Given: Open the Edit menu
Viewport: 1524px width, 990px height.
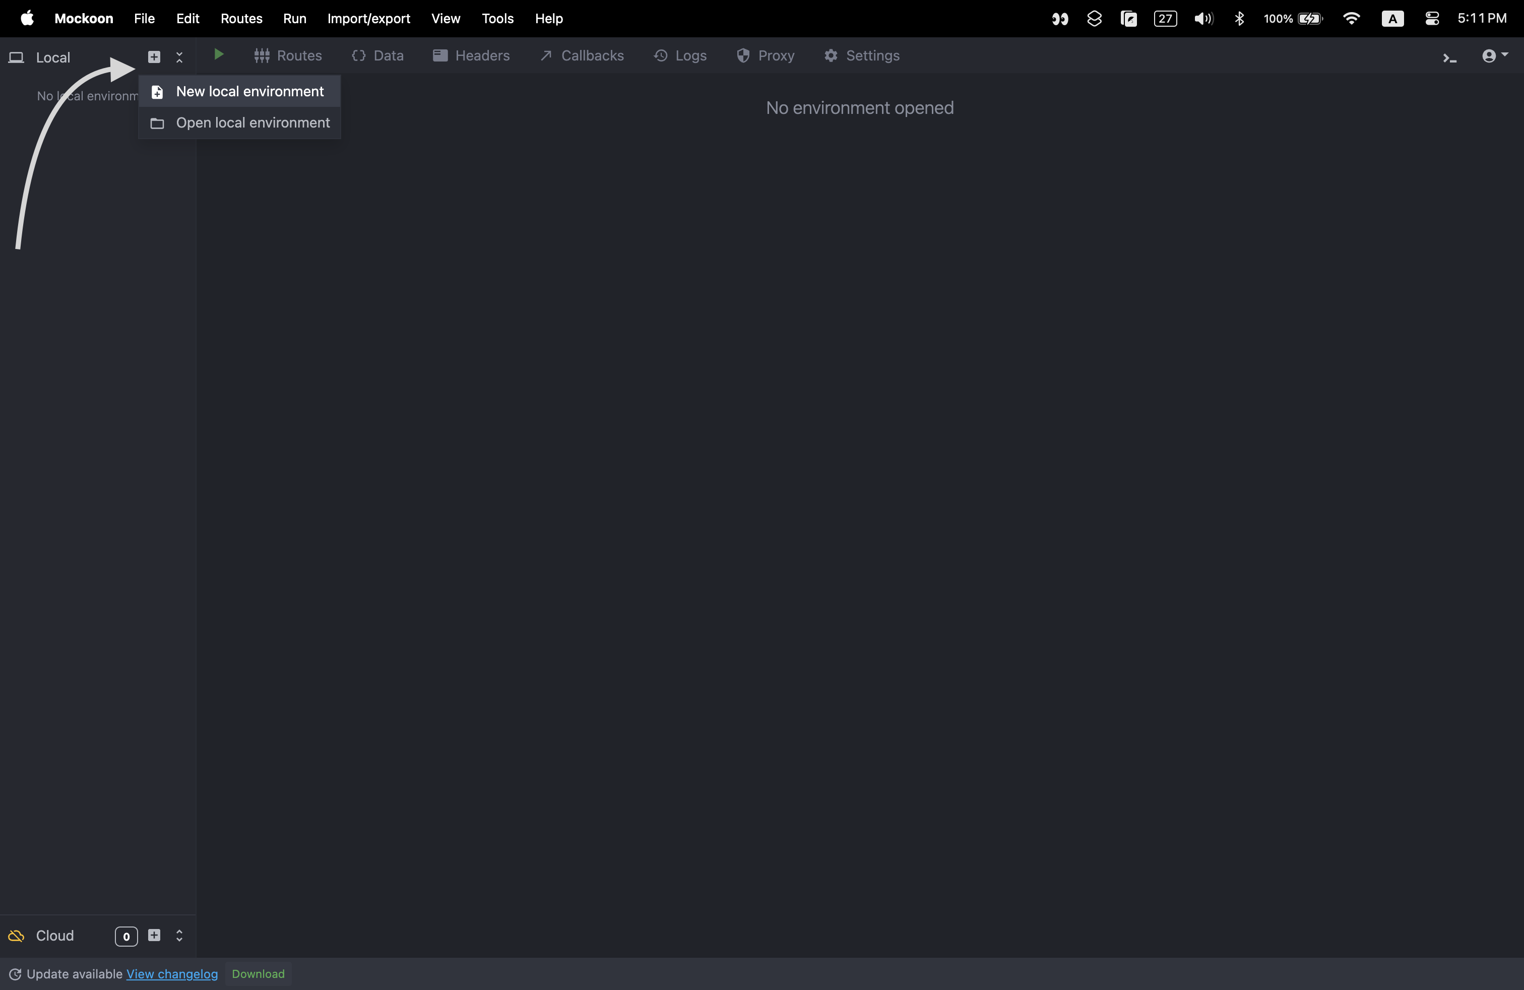Looking at the screenshot, I should point(187,19).
